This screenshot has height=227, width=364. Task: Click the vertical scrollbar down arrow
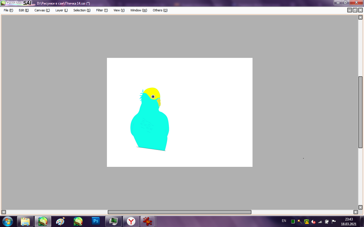click(360, 207)
